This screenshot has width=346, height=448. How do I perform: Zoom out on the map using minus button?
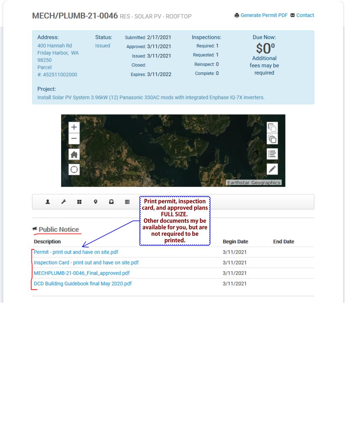pos(74,139)
